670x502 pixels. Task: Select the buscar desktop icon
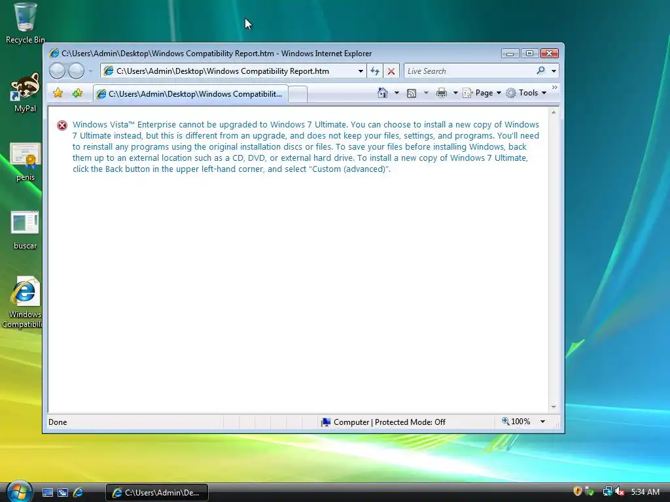26,230
